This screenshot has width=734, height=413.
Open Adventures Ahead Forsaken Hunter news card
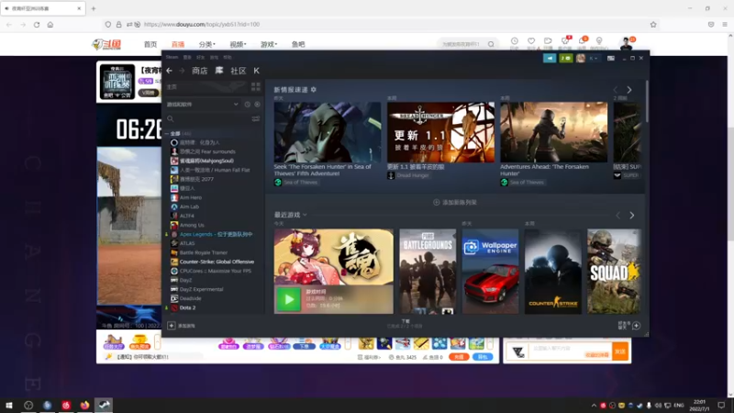(x=554, y=132)
